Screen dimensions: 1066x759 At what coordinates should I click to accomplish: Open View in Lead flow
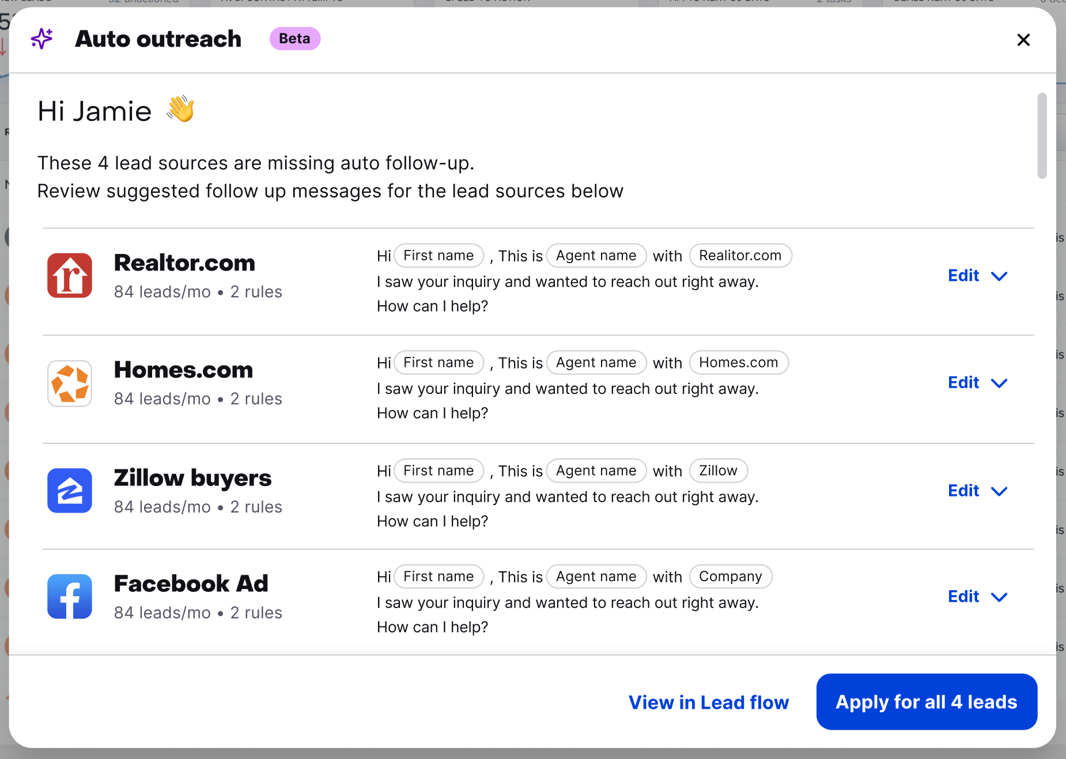click(x=709, y=702)
